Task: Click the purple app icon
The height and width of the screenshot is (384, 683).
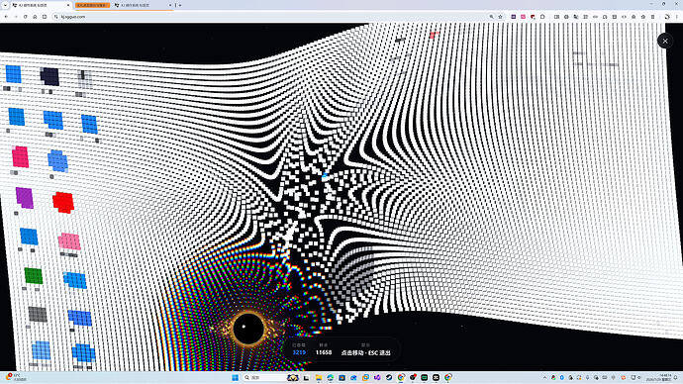Action: point(25,198)
